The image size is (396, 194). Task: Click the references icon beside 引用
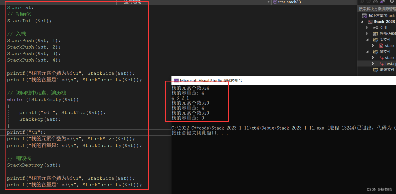click(375, 28)
